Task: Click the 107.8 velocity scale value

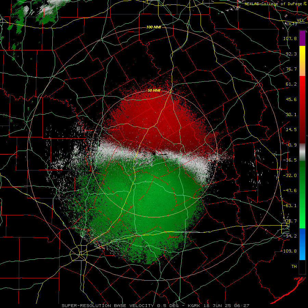Action: click(x=290, y=38)
